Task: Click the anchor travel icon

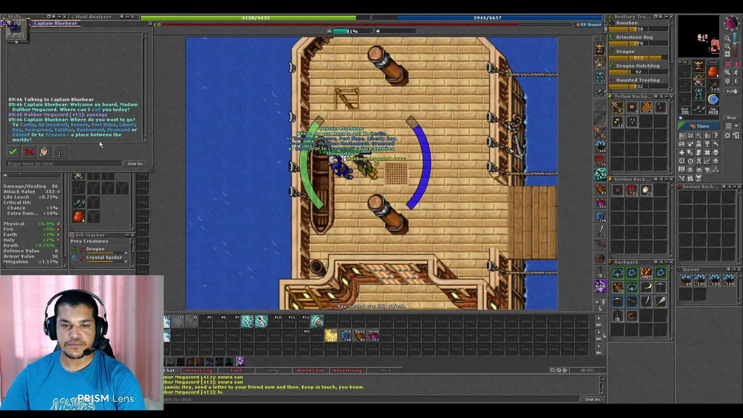Action: coord(59,152)
